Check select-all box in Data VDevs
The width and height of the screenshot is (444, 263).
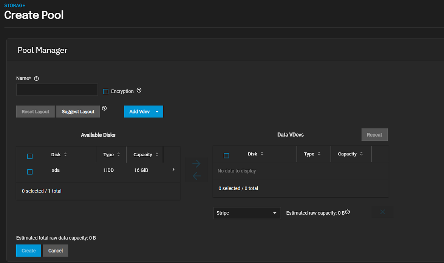226,155
